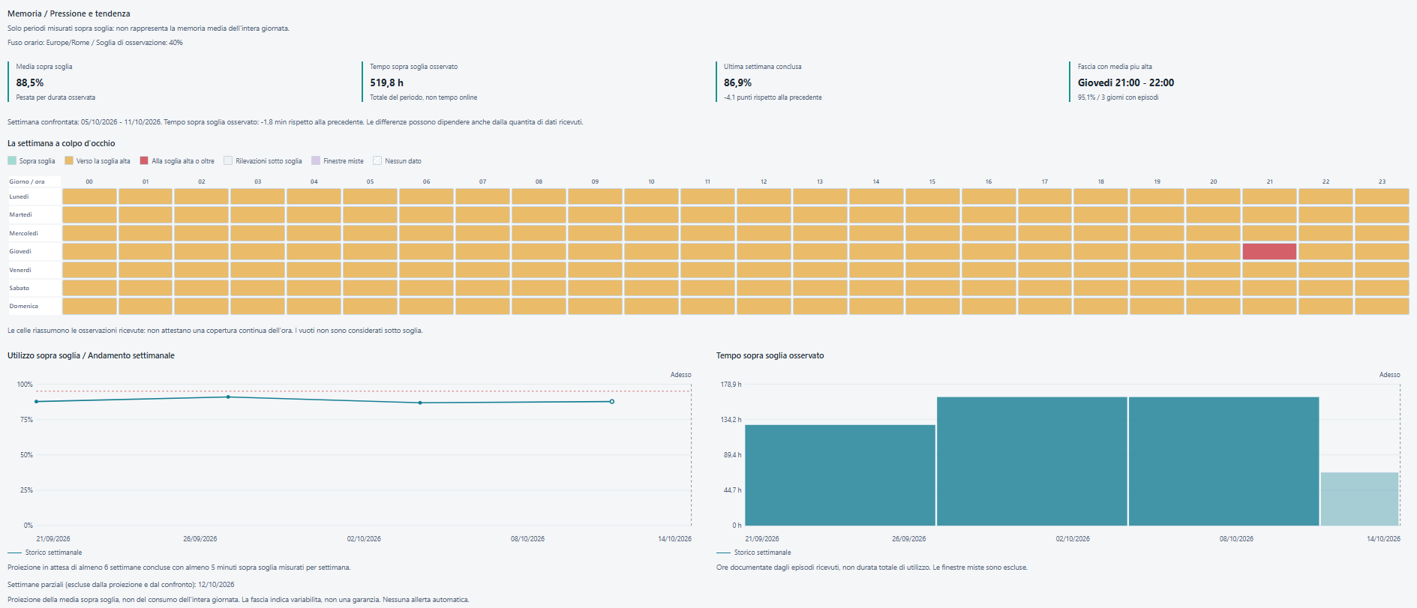Viewport: 1417px width, 608px height.
Task: Open the red Giovedì 21 heatmap cell
Action: click(1269, 251)
